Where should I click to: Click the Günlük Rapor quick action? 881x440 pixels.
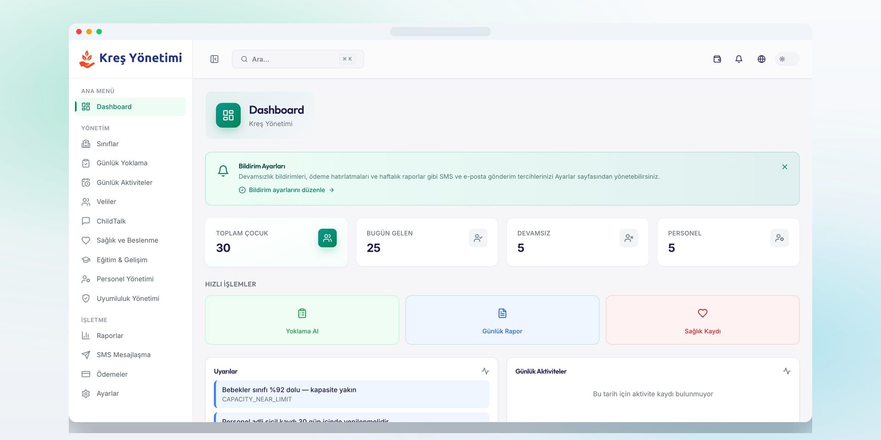tap(502, 320)
